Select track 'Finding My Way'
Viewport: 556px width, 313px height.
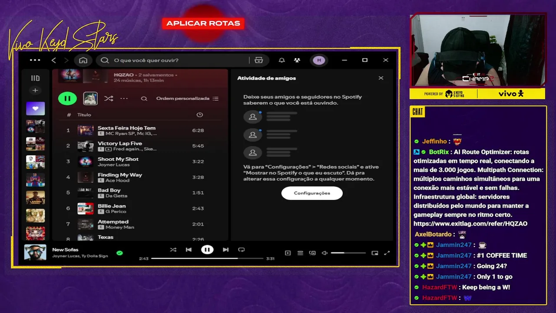coord(140,177)
